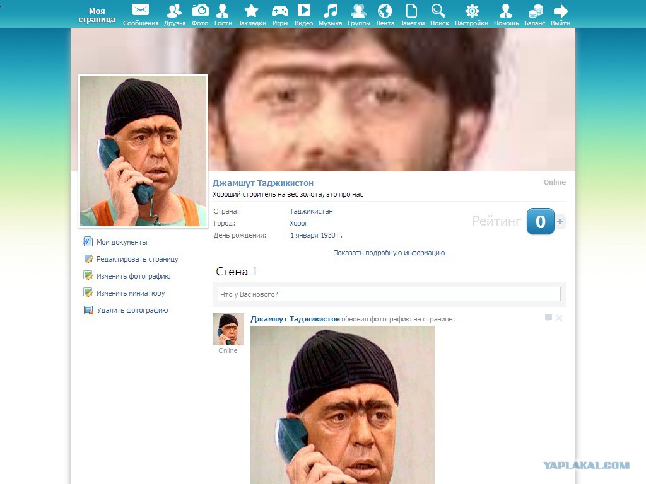Open Редактировать страницу link
Image resolution: width=646 pixels, height=484 pixels.
[137, 259]
